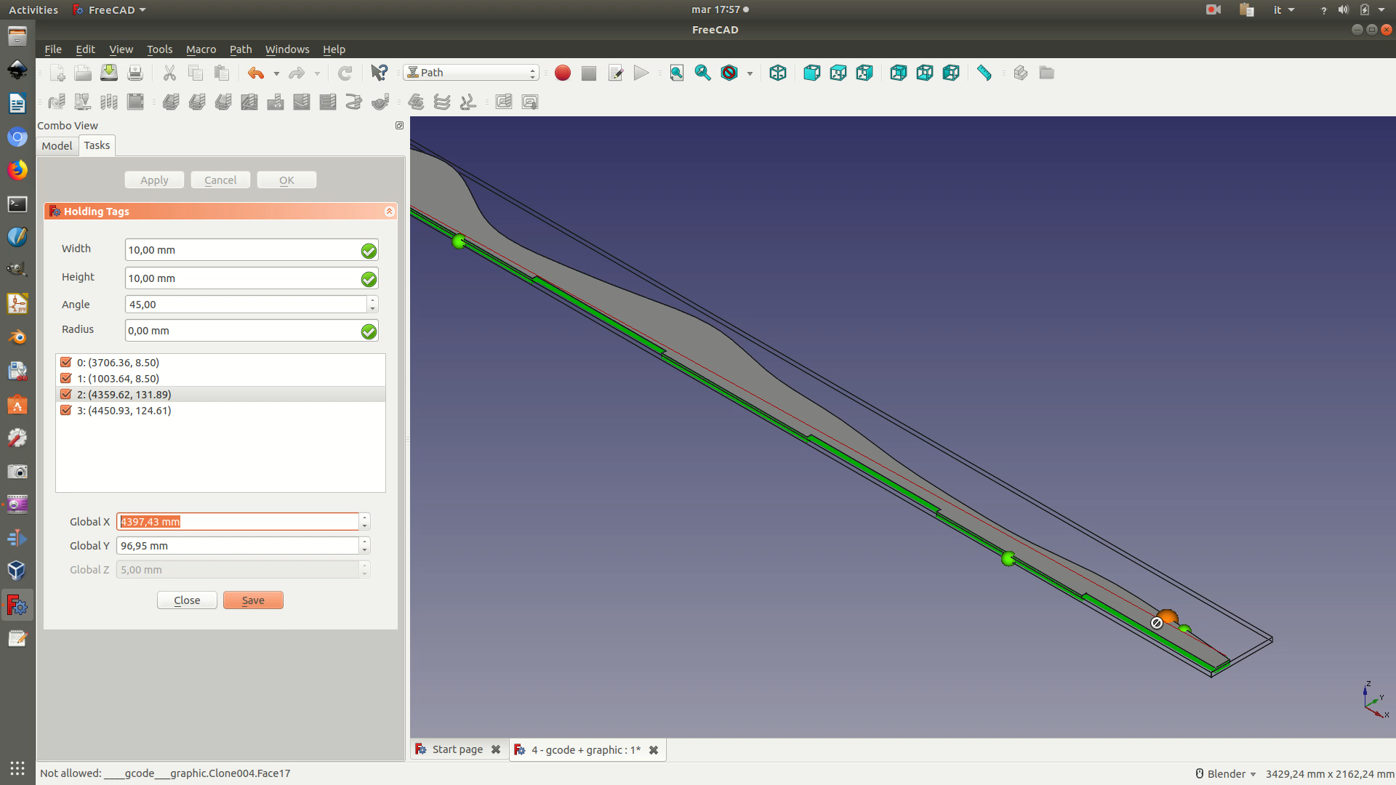Click the orange holding tag sphere in viewport
The width and height of the screenshot is (1396, 785).
point(1168,616)
